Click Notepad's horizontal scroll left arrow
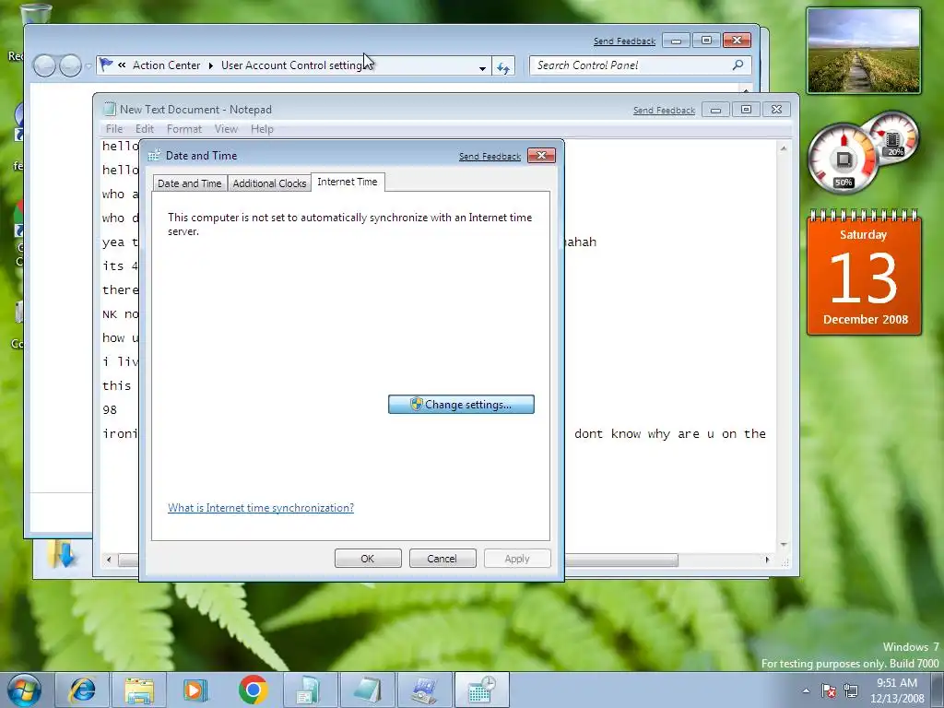944x708 pixels. pos(109,560)
